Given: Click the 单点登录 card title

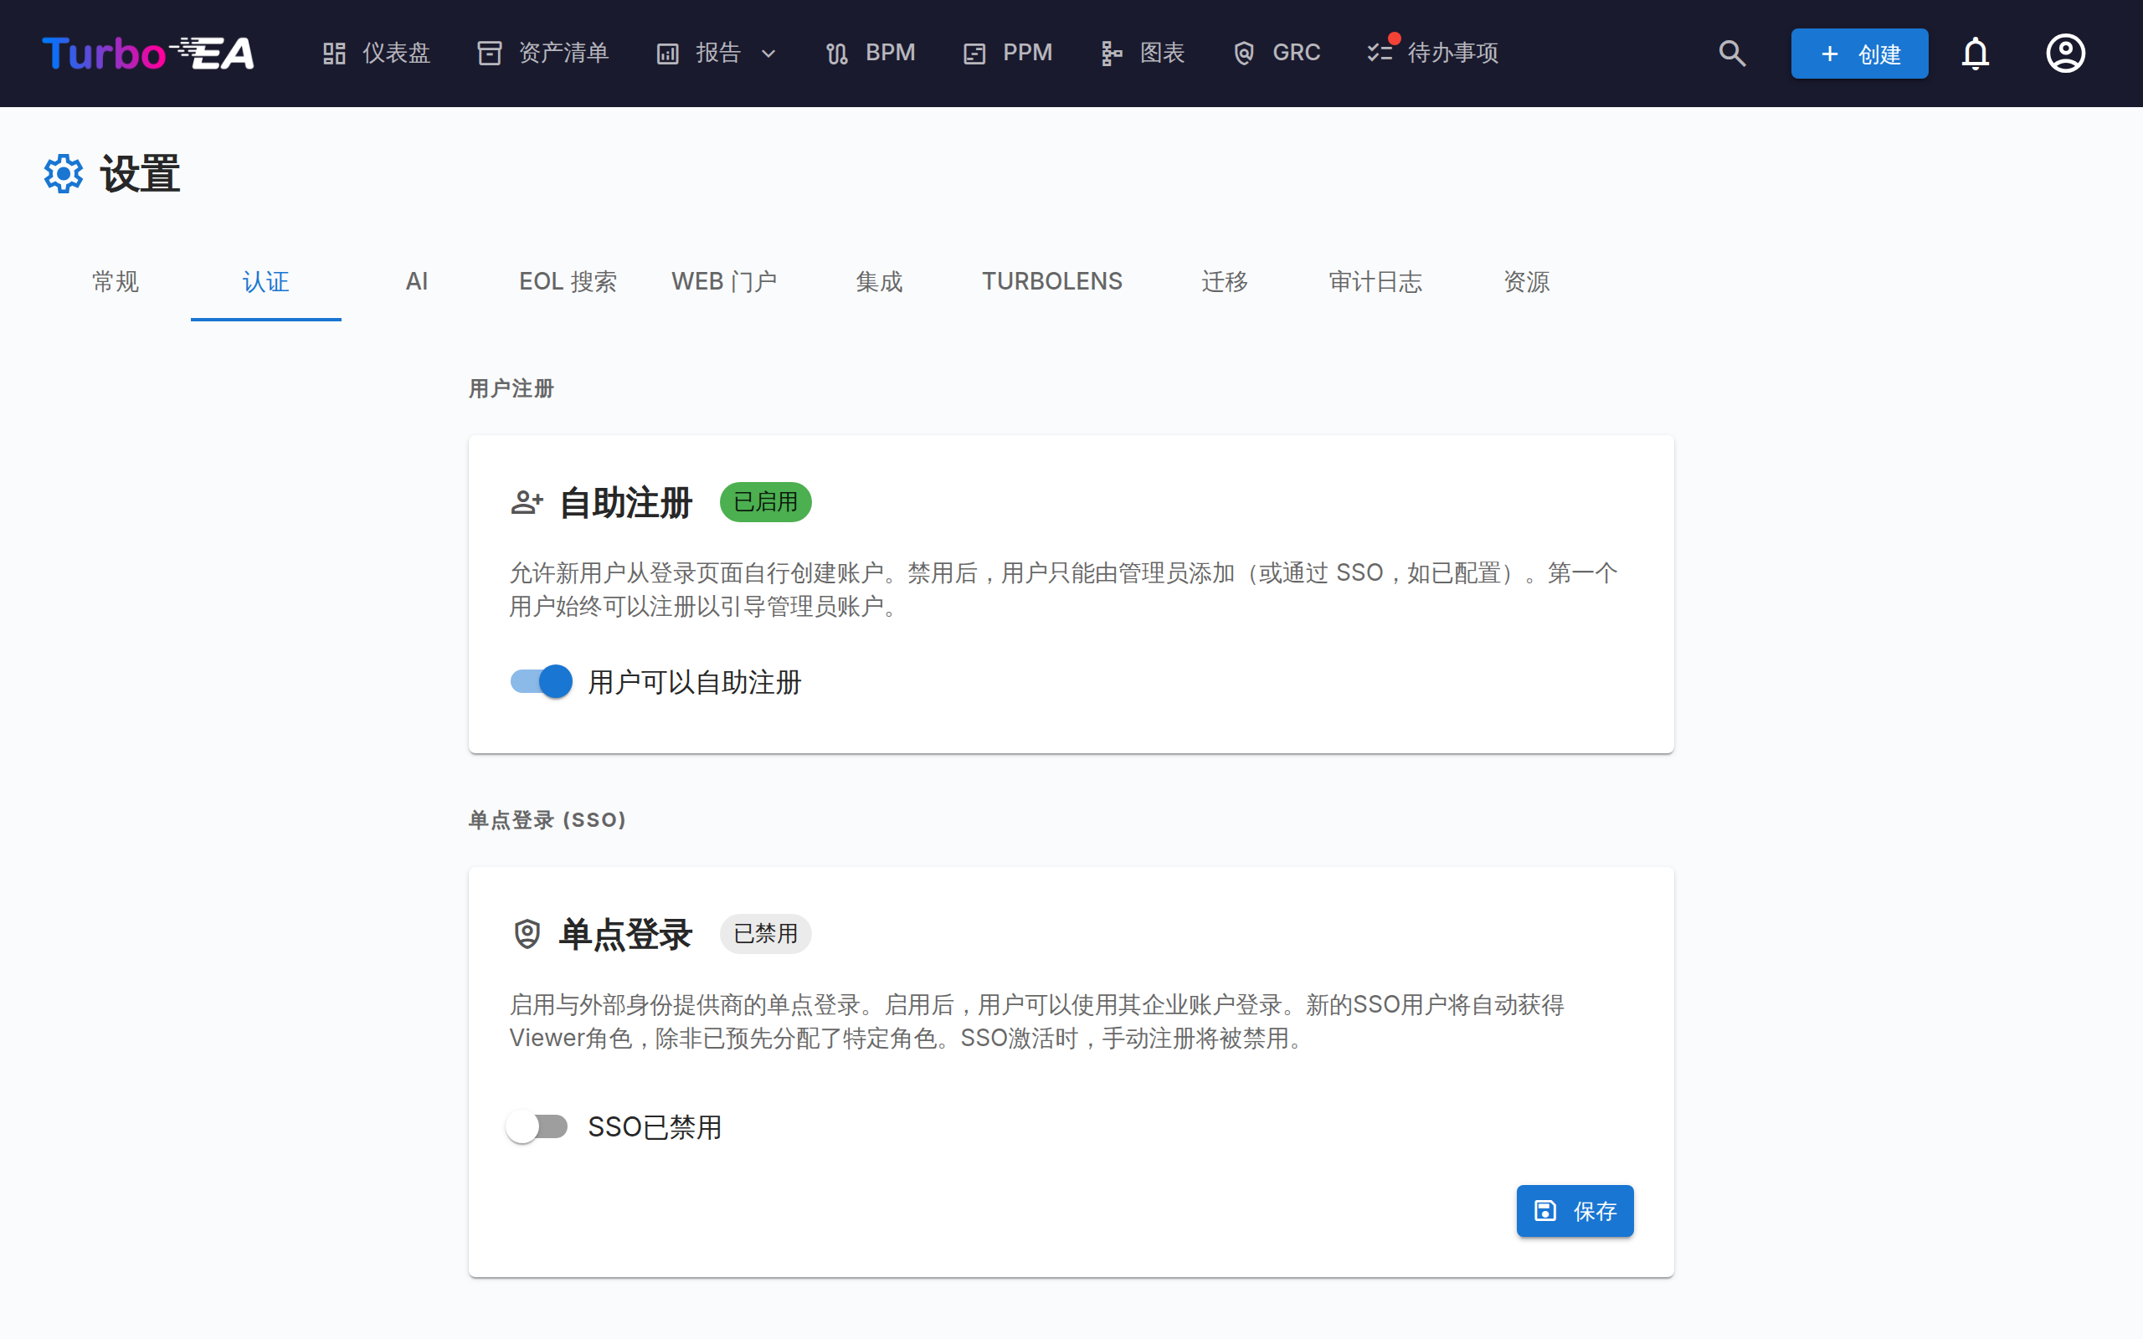Looking at the screenshot, I should pos(625,933).
